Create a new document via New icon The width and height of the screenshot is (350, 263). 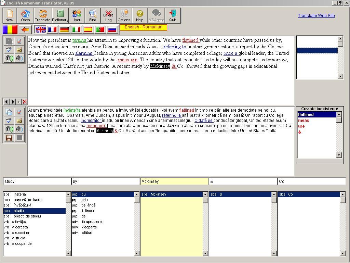[x=9, y=15]
